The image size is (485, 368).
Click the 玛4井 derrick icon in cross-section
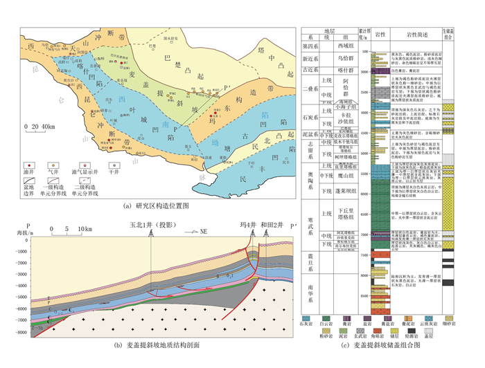(x=251, y=235)
